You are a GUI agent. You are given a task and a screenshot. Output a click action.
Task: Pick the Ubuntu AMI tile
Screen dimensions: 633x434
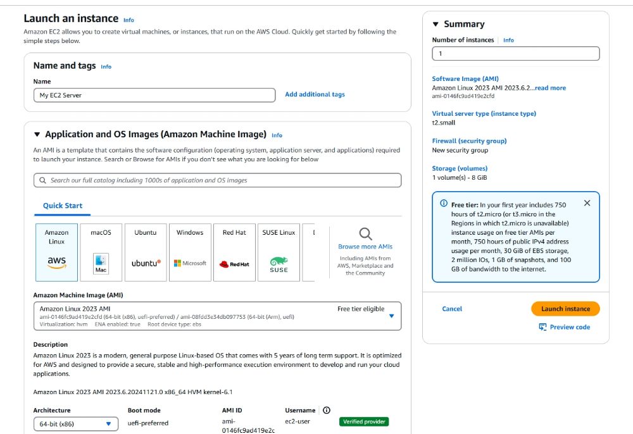coord(146,252)
